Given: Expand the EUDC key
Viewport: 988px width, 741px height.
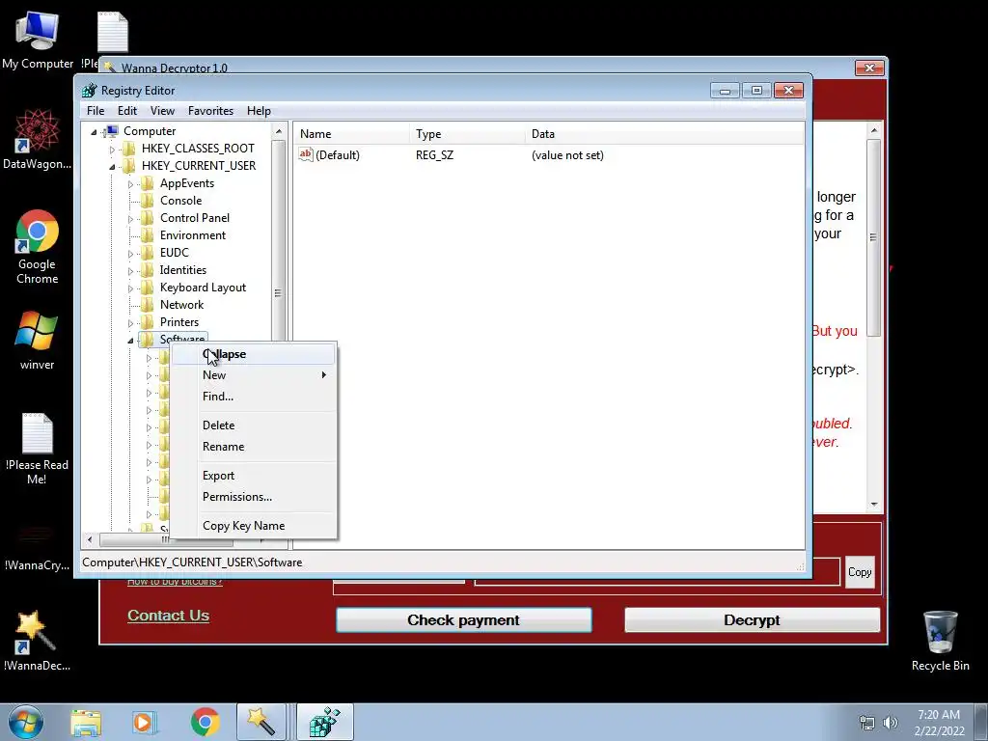Looking at the screenshot, I should pos(130,254).
